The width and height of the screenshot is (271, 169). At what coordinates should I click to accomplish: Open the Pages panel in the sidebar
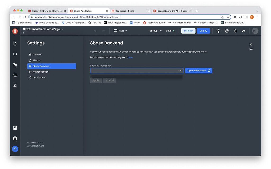click(15, 44)
